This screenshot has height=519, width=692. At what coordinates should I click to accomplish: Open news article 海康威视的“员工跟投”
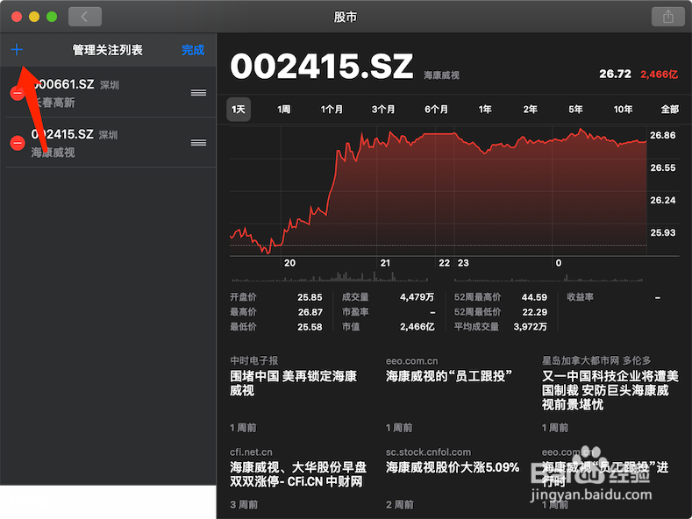pos(449,376)
